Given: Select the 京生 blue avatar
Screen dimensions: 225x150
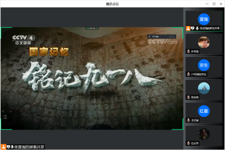Looking at the screenshot, I should [204, 65].
